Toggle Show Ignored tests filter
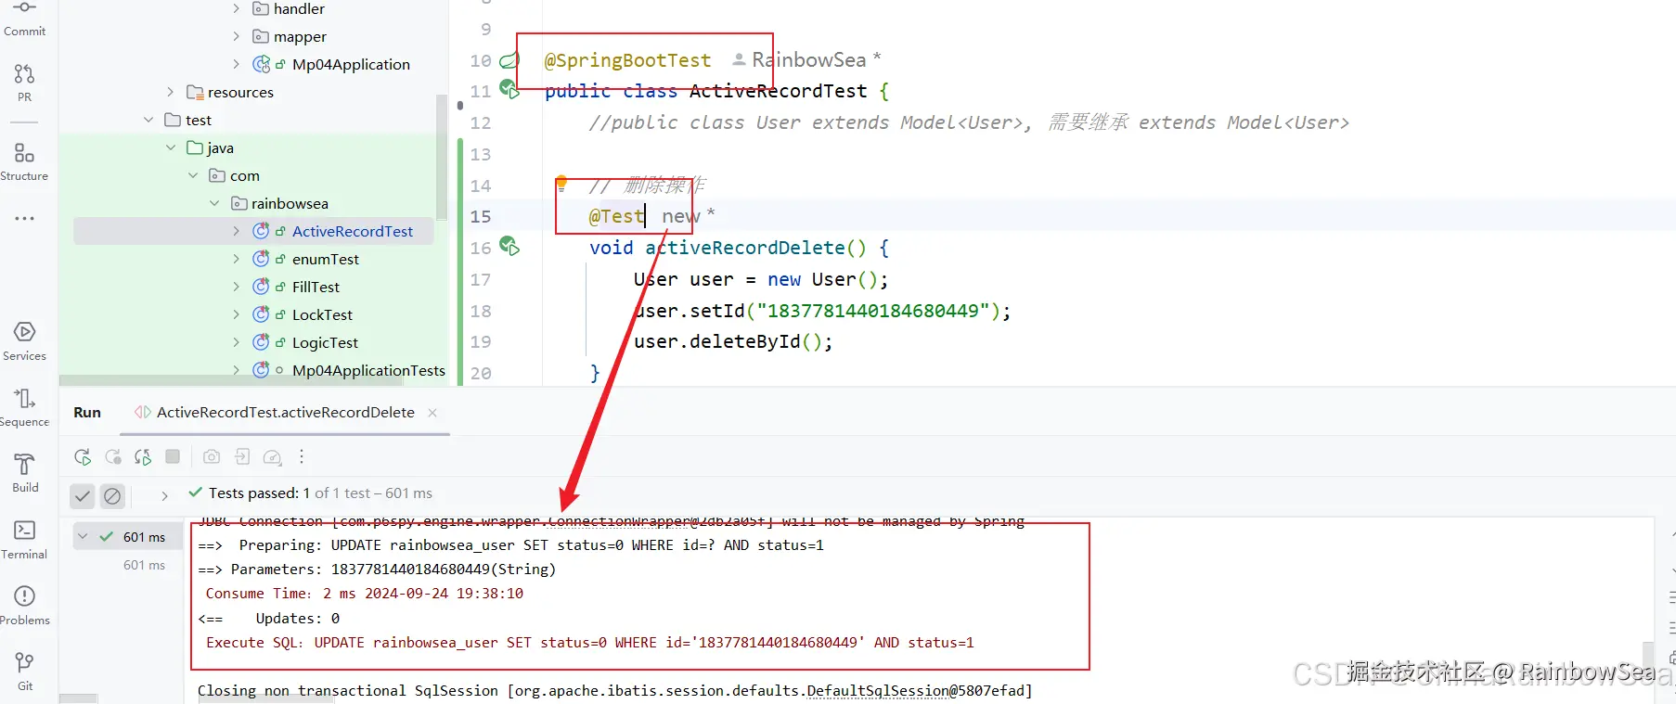Image resolution: width=1676 pixels, height=704 pixels. click(112, 496)
